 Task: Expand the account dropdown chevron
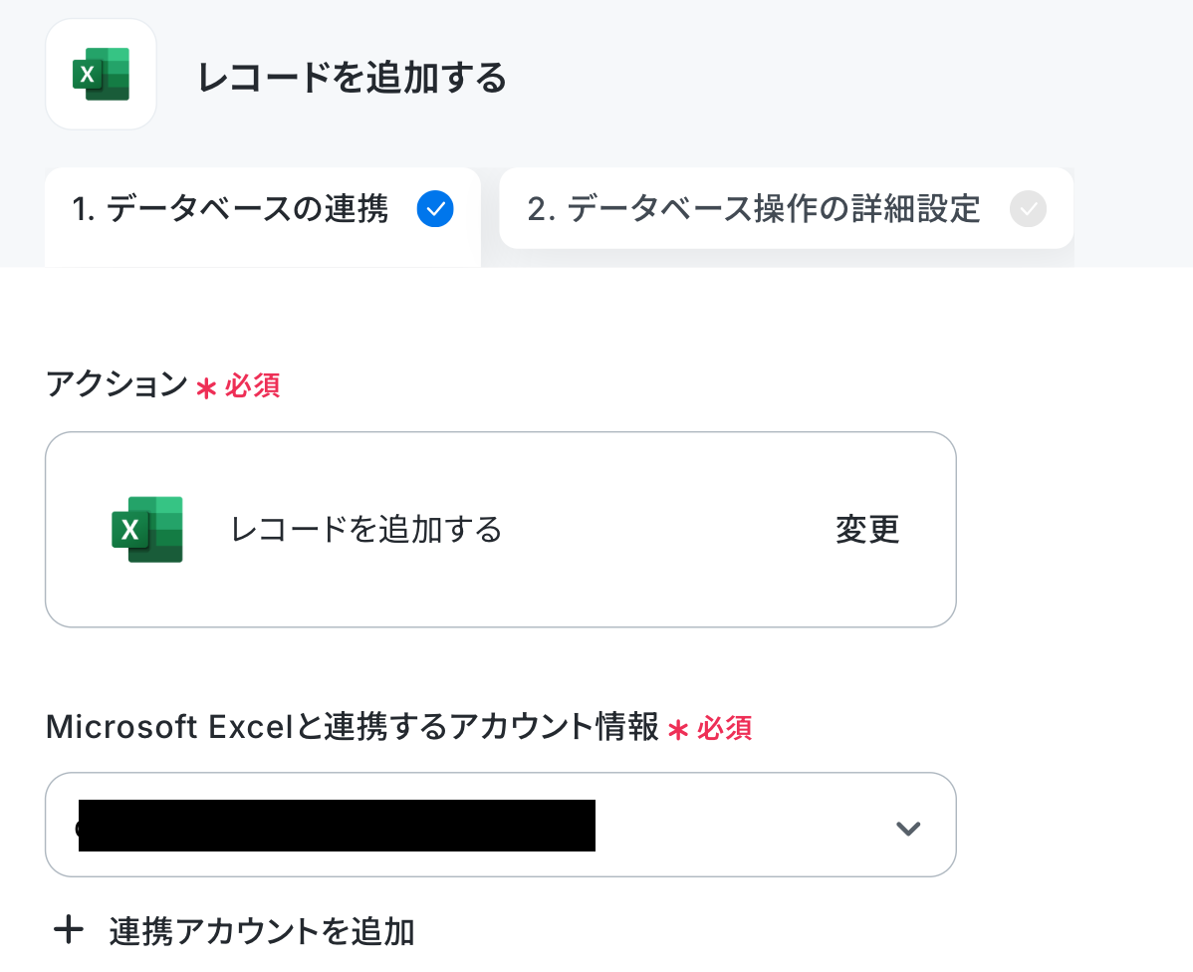point(908,828)
